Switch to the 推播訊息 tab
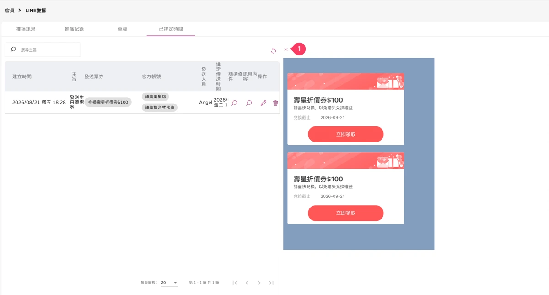The width and height of the screenshot is (549, 295). (26, 29)
